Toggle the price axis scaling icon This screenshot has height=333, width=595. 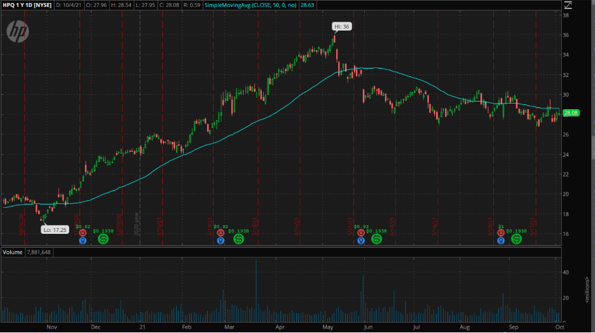click(x=568, y=5)
